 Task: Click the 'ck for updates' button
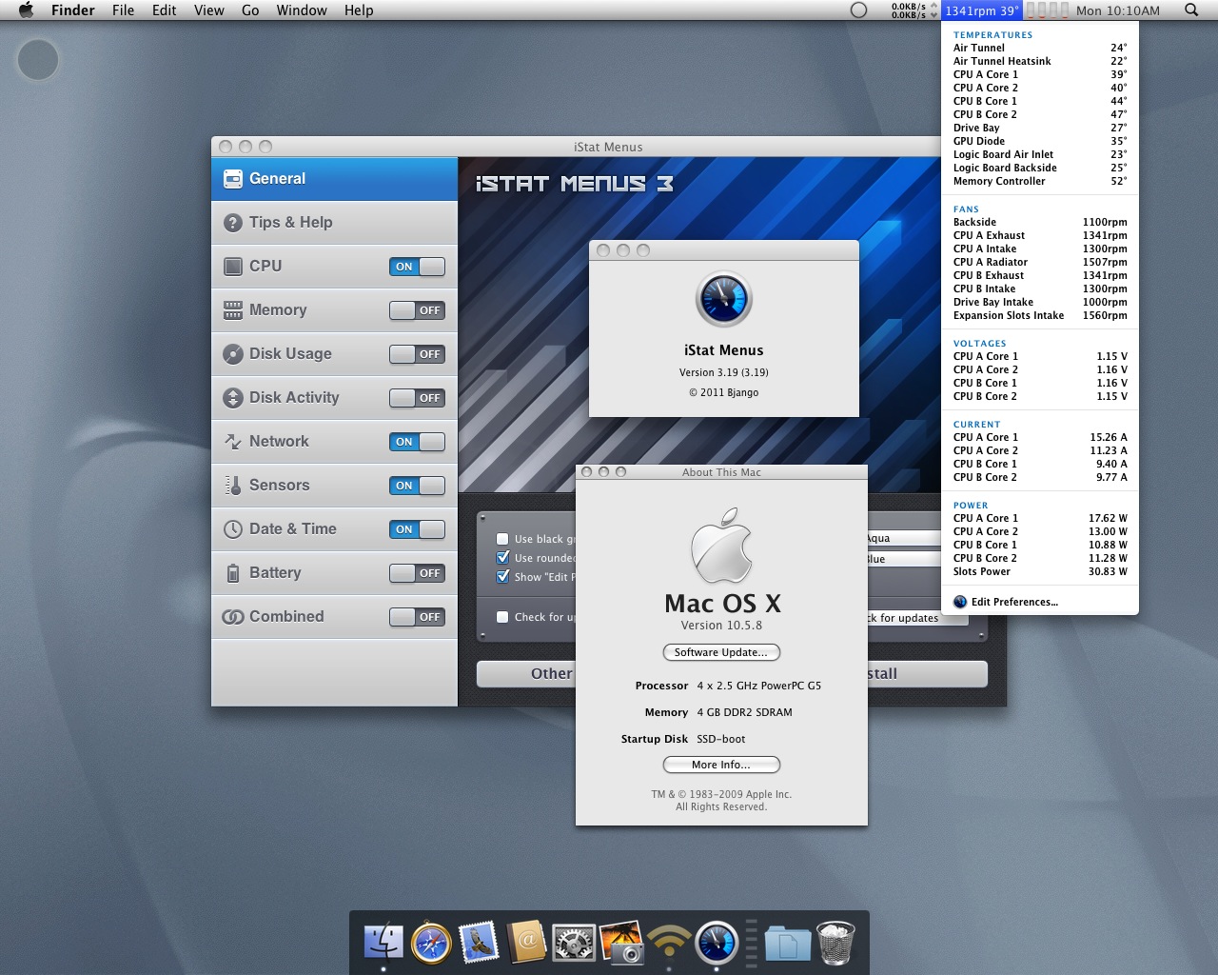click(x=918, y=618)
